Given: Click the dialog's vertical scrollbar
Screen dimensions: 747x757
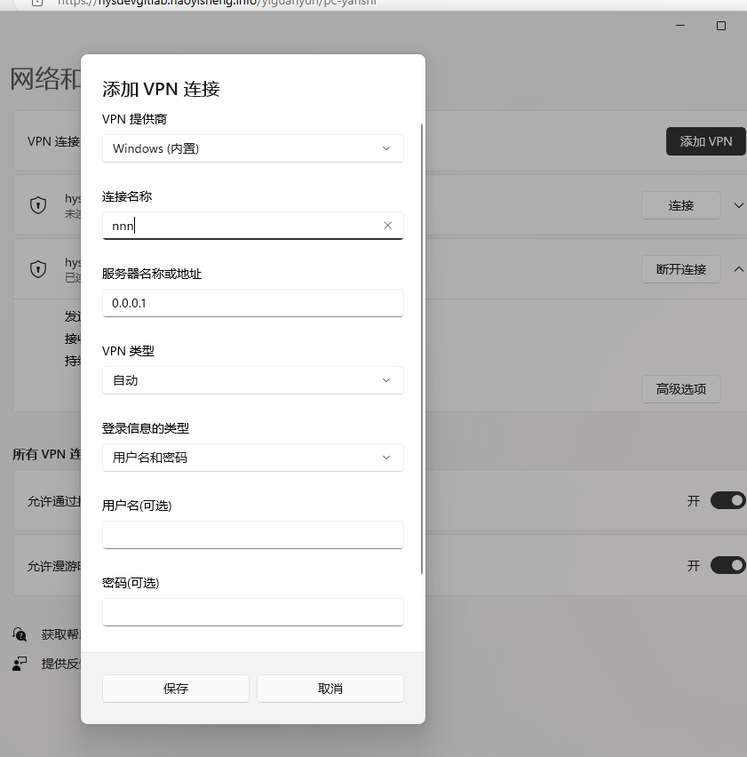Looking at the screenshot, I should 422,348.
